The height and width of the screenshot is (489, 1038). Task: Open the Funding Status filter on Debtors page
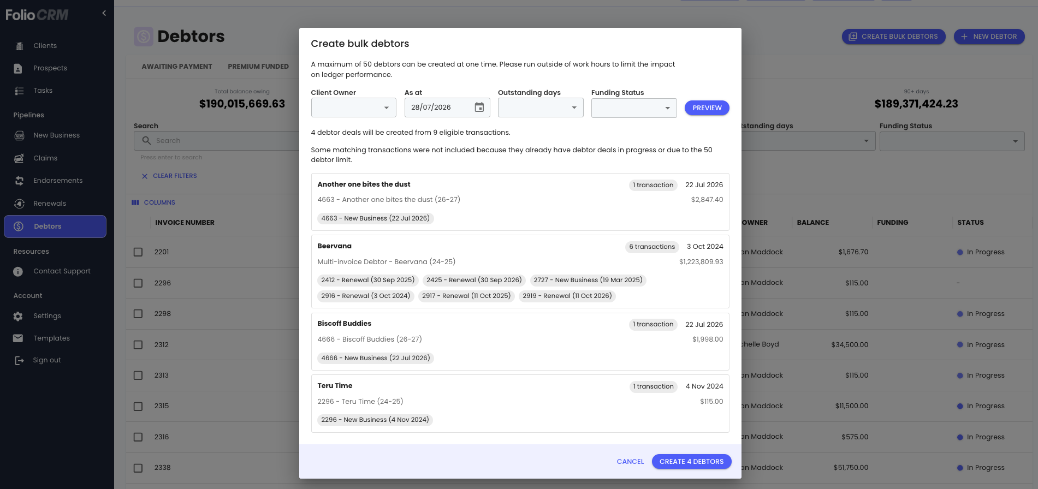click(952, 141)
